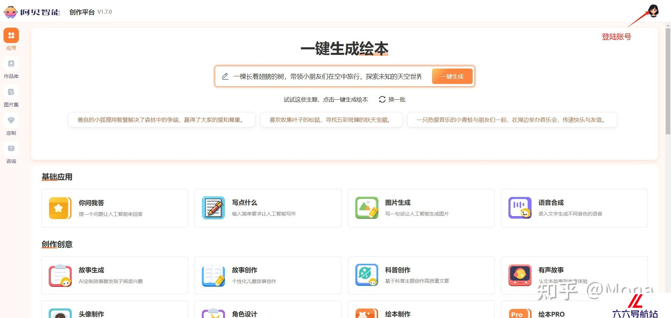
Task: Open the 有声故事 player icon
Action: point(520,275)
